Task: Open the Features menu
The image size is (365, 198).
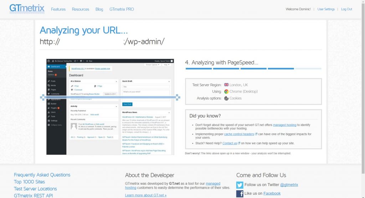Action: click(x=58, y=9)
